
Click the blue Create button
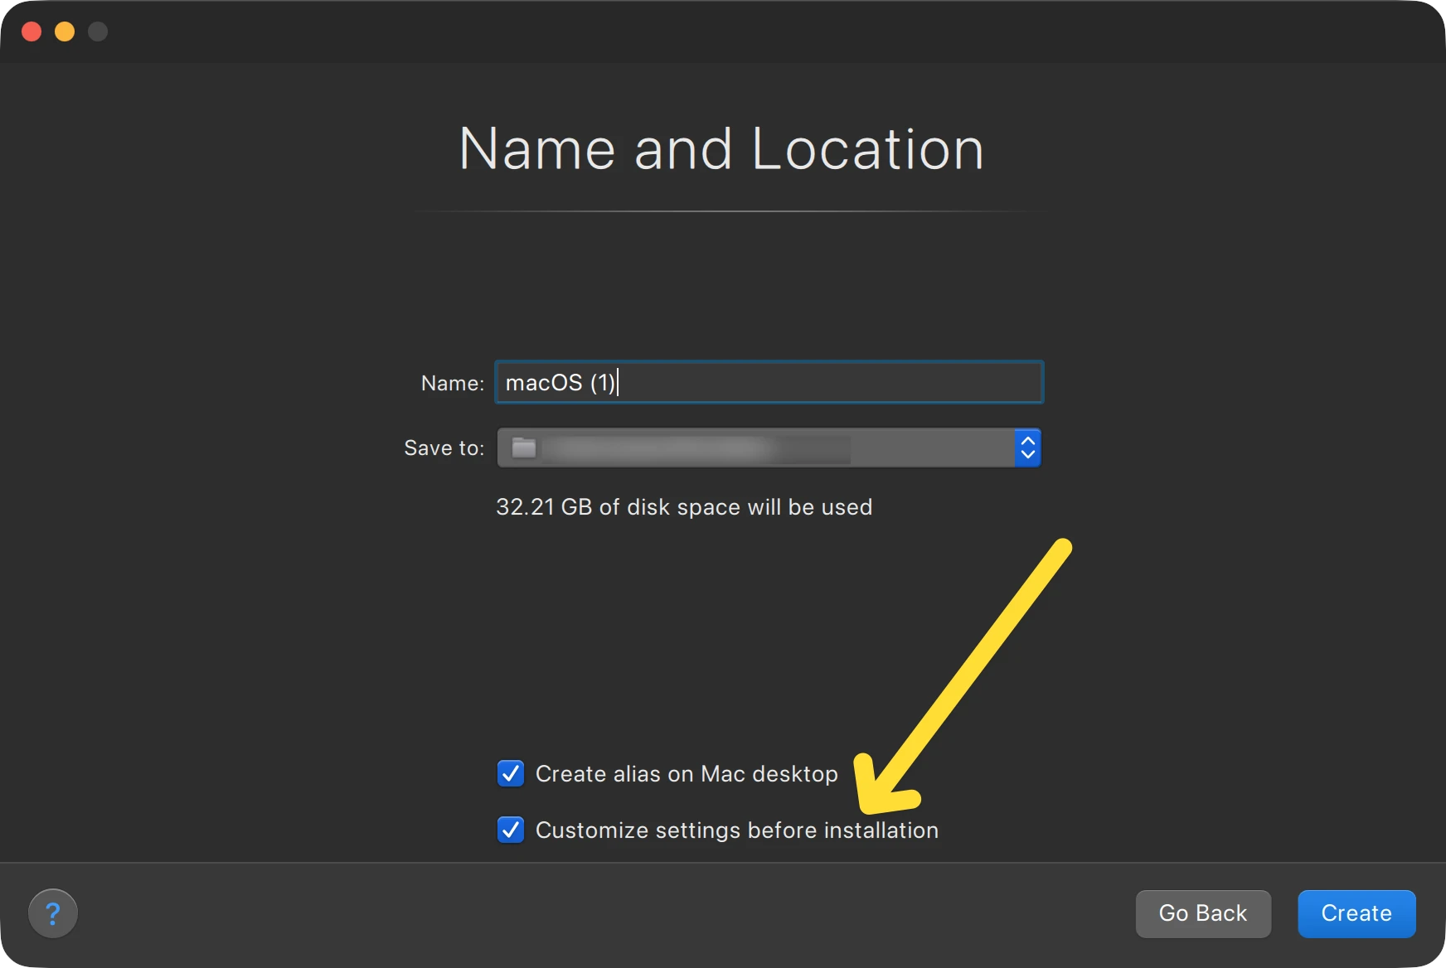pos(1356,913)
